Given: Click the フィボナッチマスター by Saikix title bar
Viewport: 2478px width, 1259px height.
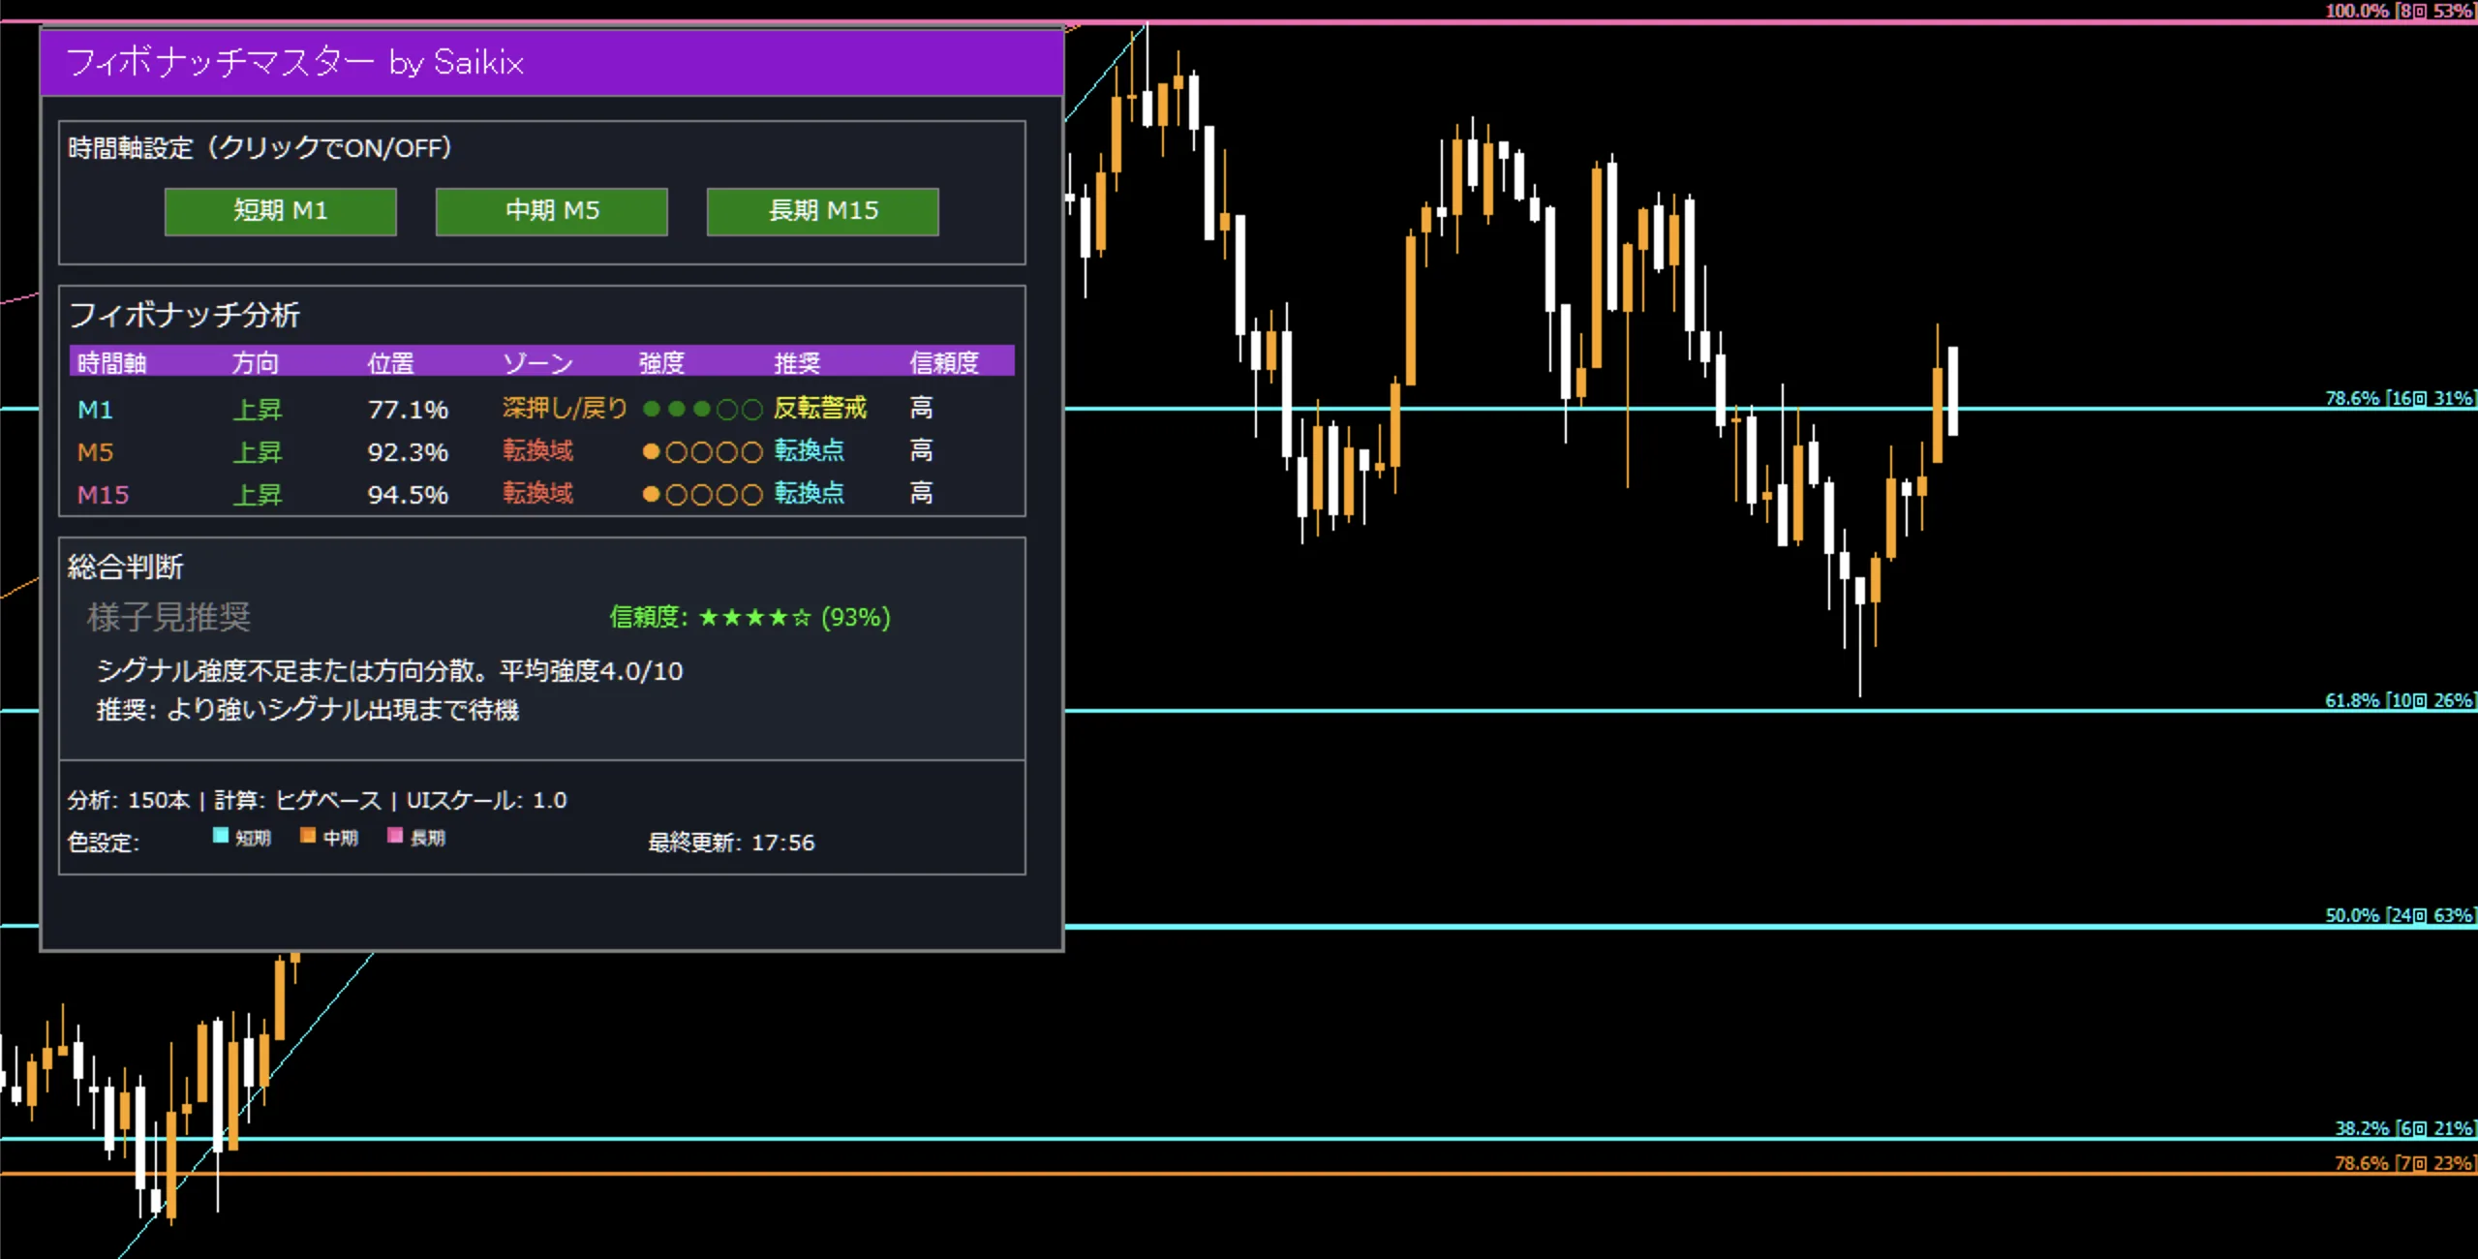Looking at the screenshot, I should pos(552,62).
